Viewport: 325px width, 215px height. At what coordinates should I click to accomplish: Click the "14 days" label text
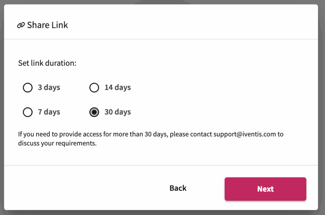click(117, 87)
